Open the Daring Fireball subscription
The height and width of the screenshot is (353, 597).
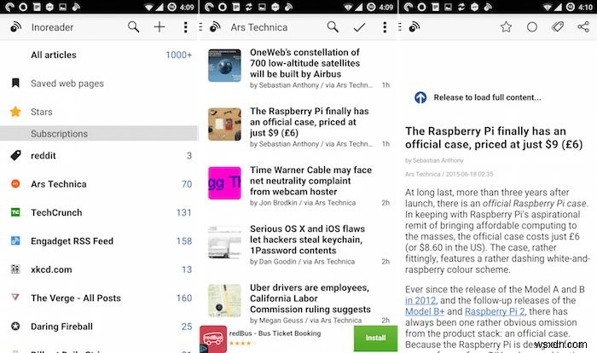click(99, 327)
